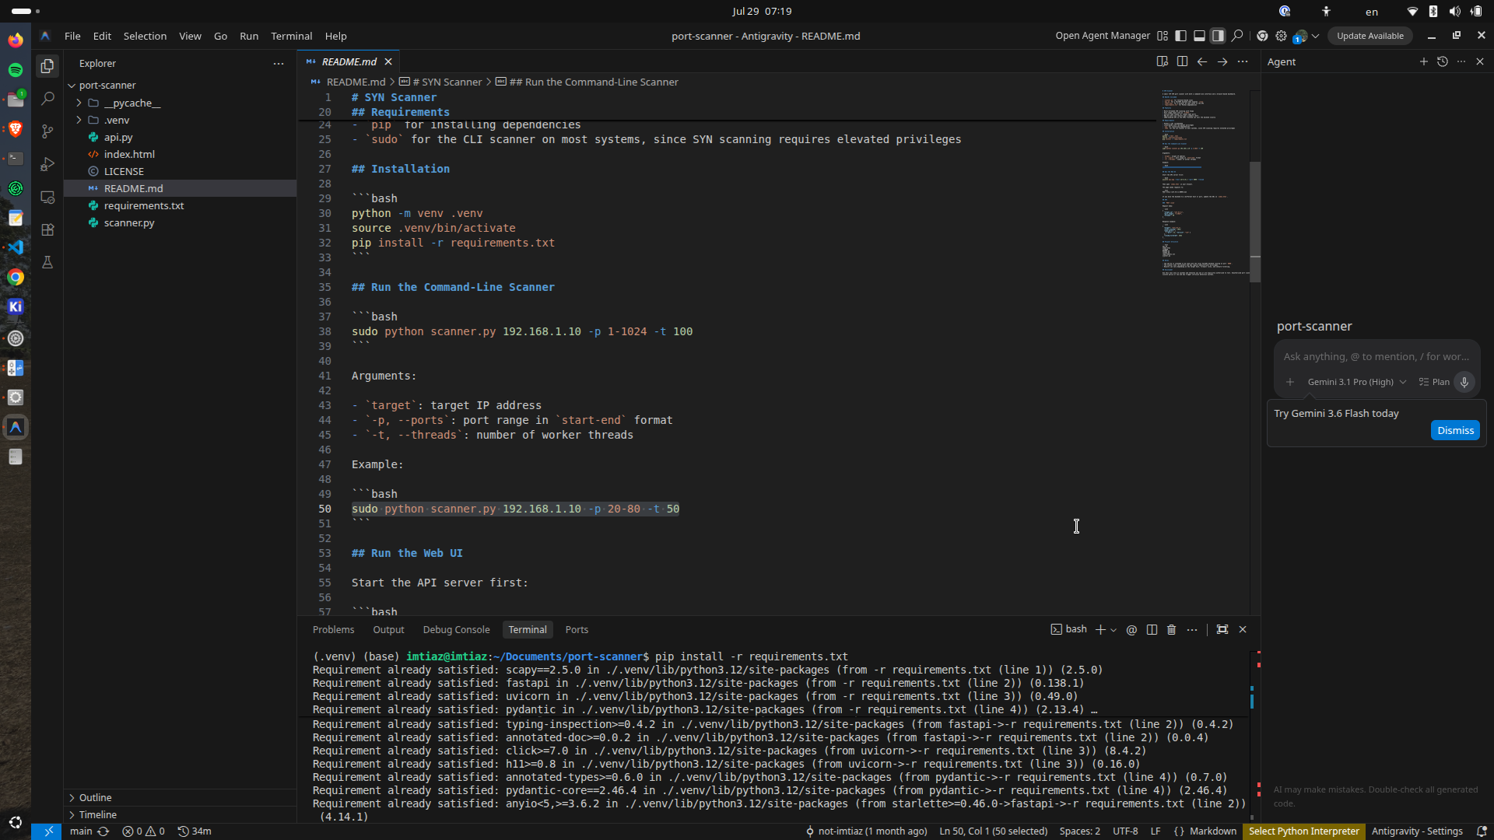The height and width of the screenshot is (840, 1494).
Task: Toggle the bottom panel layout button
Action: pos(1199,36)
